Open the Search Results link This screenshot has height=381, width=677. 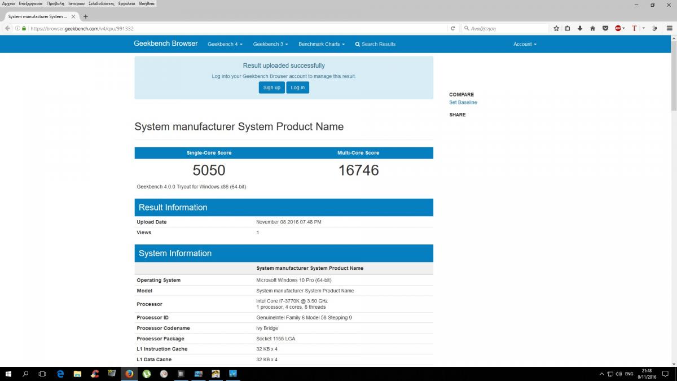[375, 44]
